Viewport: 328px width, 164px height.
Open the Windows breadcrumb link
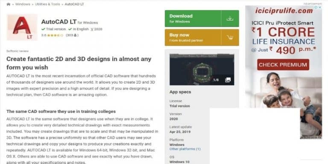point(23,4)
